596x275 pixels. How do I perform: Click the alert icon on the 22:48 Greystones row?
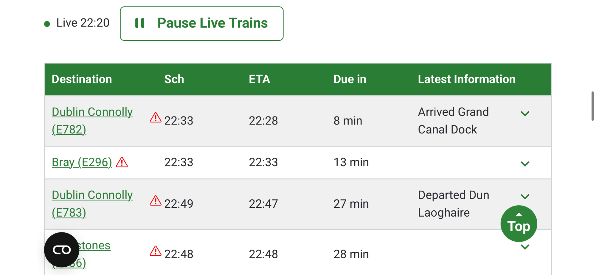click(155, 251)
